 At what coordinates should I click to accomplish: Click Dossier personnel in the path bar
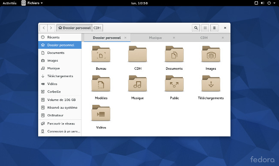(x=74, y=28)
